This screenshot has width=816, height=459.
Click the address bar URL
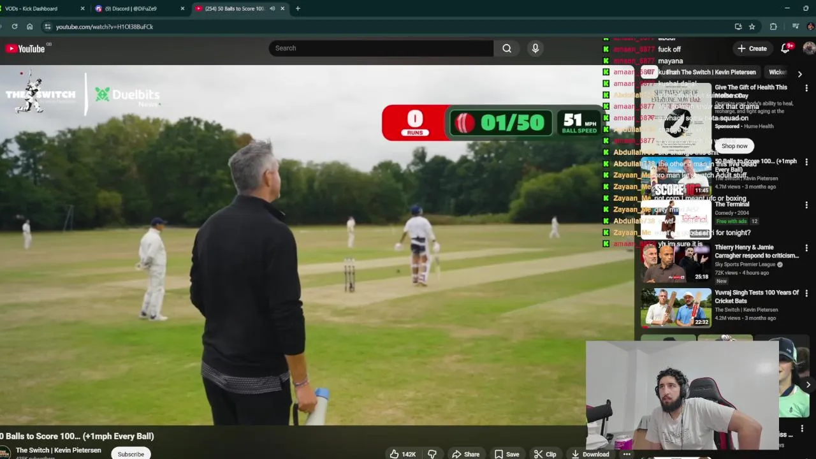pos(105,27)
